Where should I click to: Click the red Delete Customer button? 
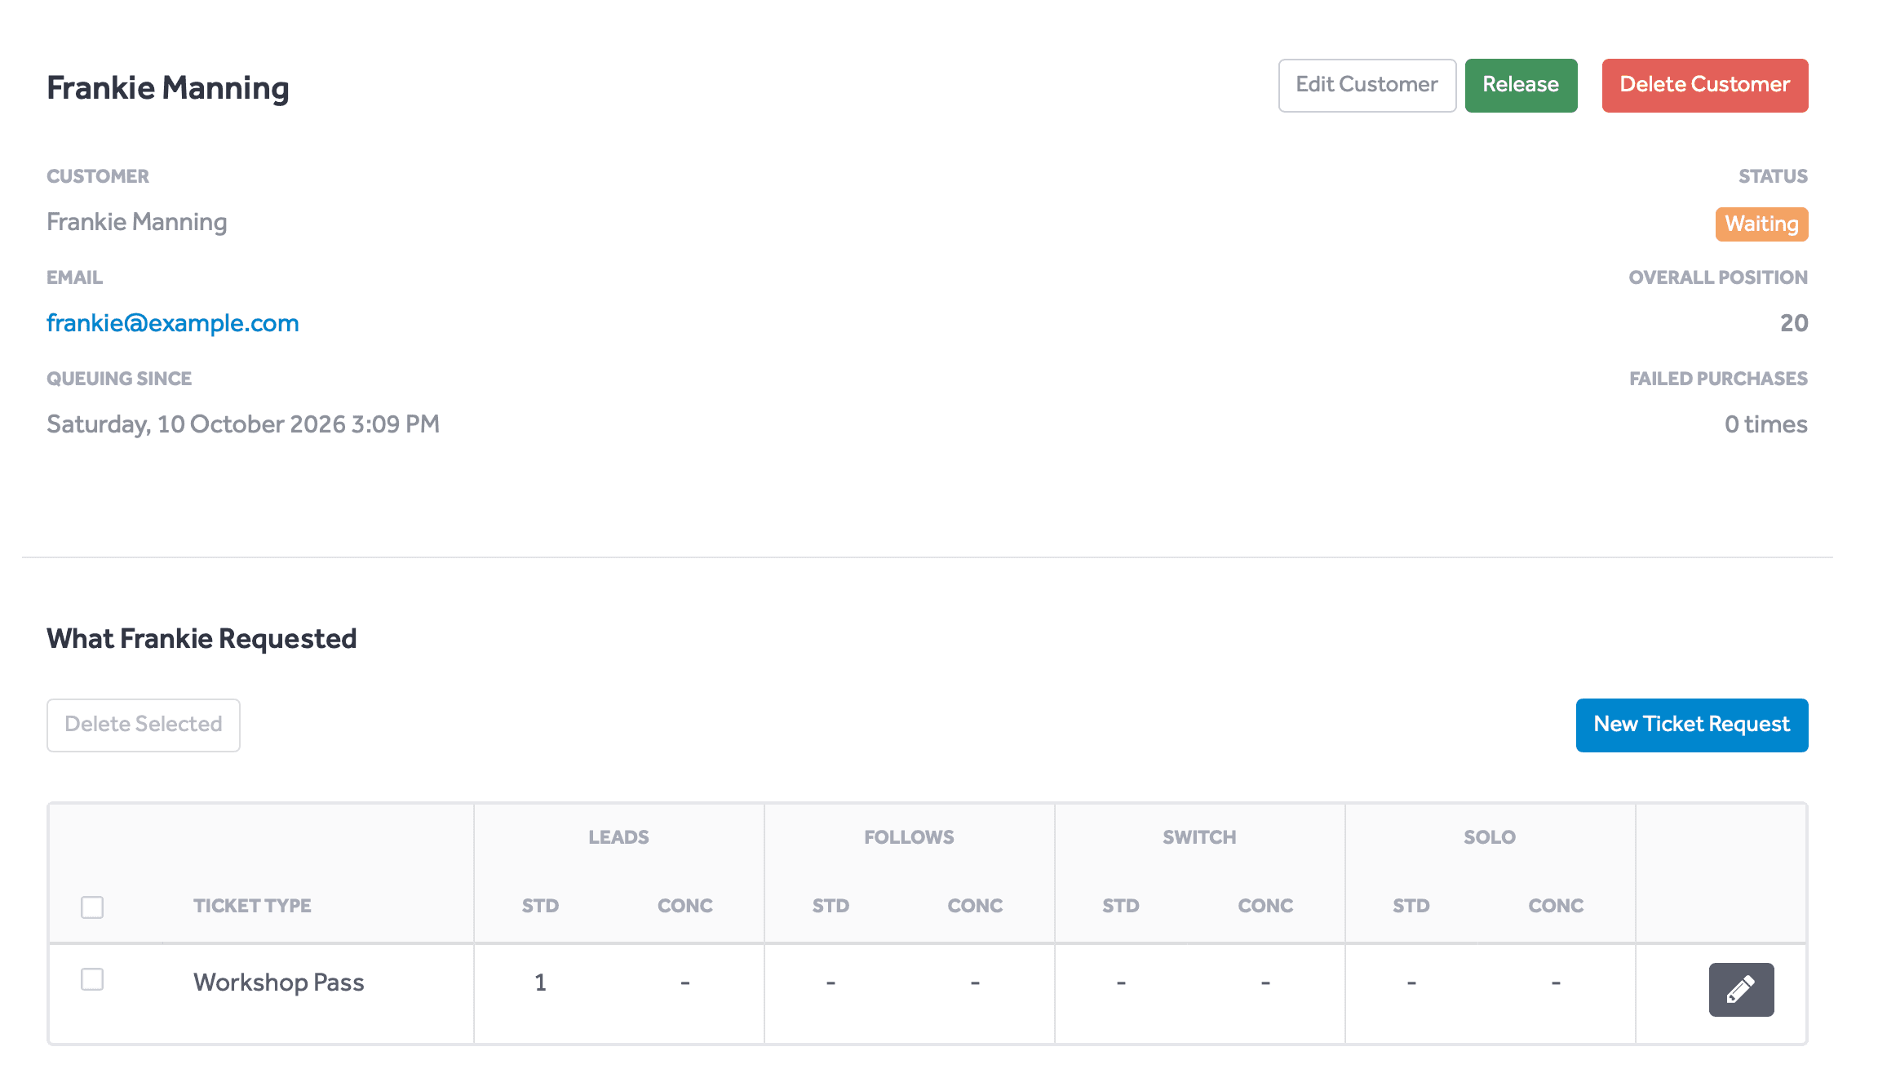tap(1705, 85)
